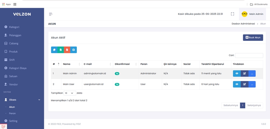The height and width of the screenshot is (129, 270).
Task: Sort table by # column
Action: [56, 64]
